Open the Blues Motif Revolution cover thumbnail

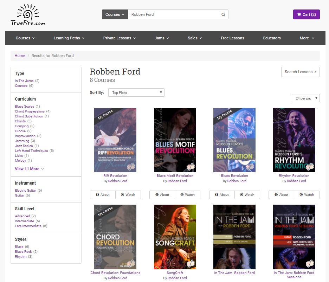point(175,140)
